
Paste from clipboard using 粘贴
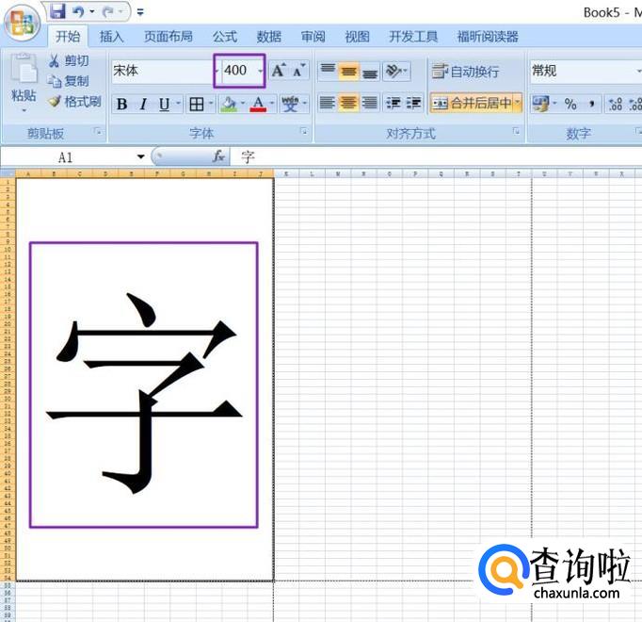pos(24,78)
